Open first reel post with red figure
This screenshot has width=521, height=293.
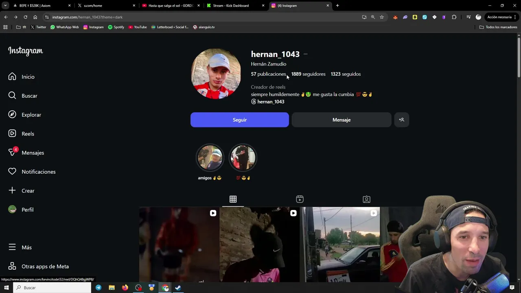click(x=179, y=244)
